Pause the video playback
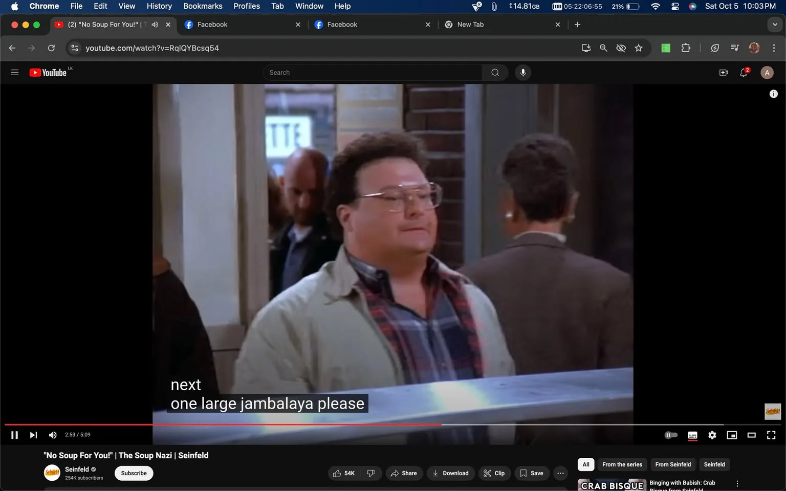The height and width of the screenshot is (491, 786). pyautogui.click(x=14, y=435)
